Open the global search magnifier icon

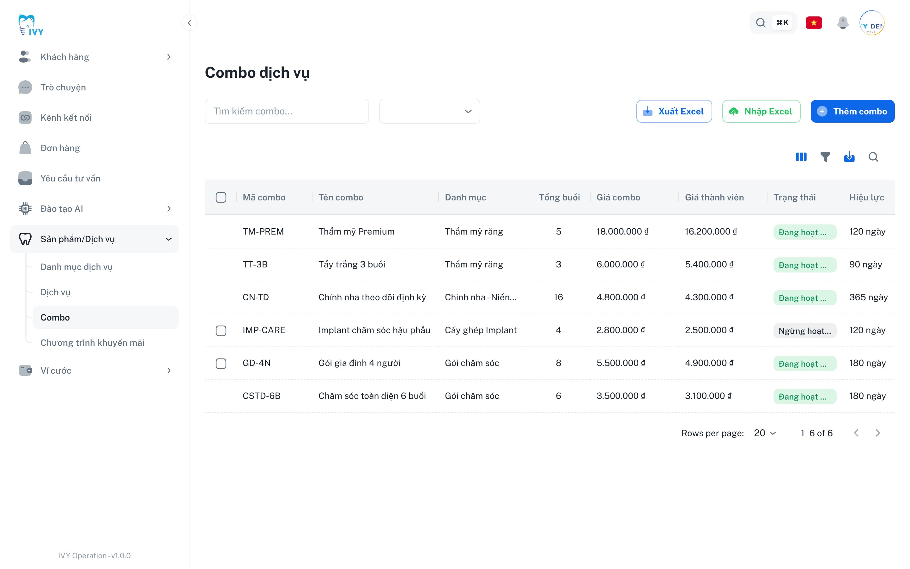(761, 22)
